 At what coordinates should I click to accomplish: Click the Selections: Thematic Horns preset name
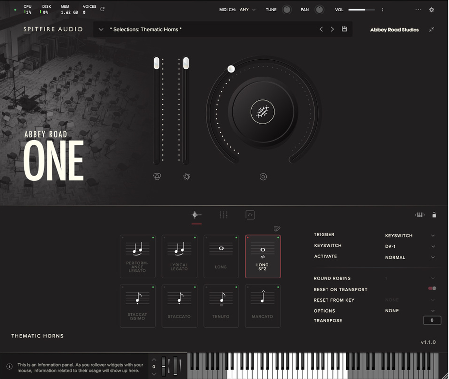tap(146, 29)
